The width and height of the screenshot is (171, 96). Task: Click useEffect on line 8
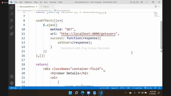tap(44, 21)
